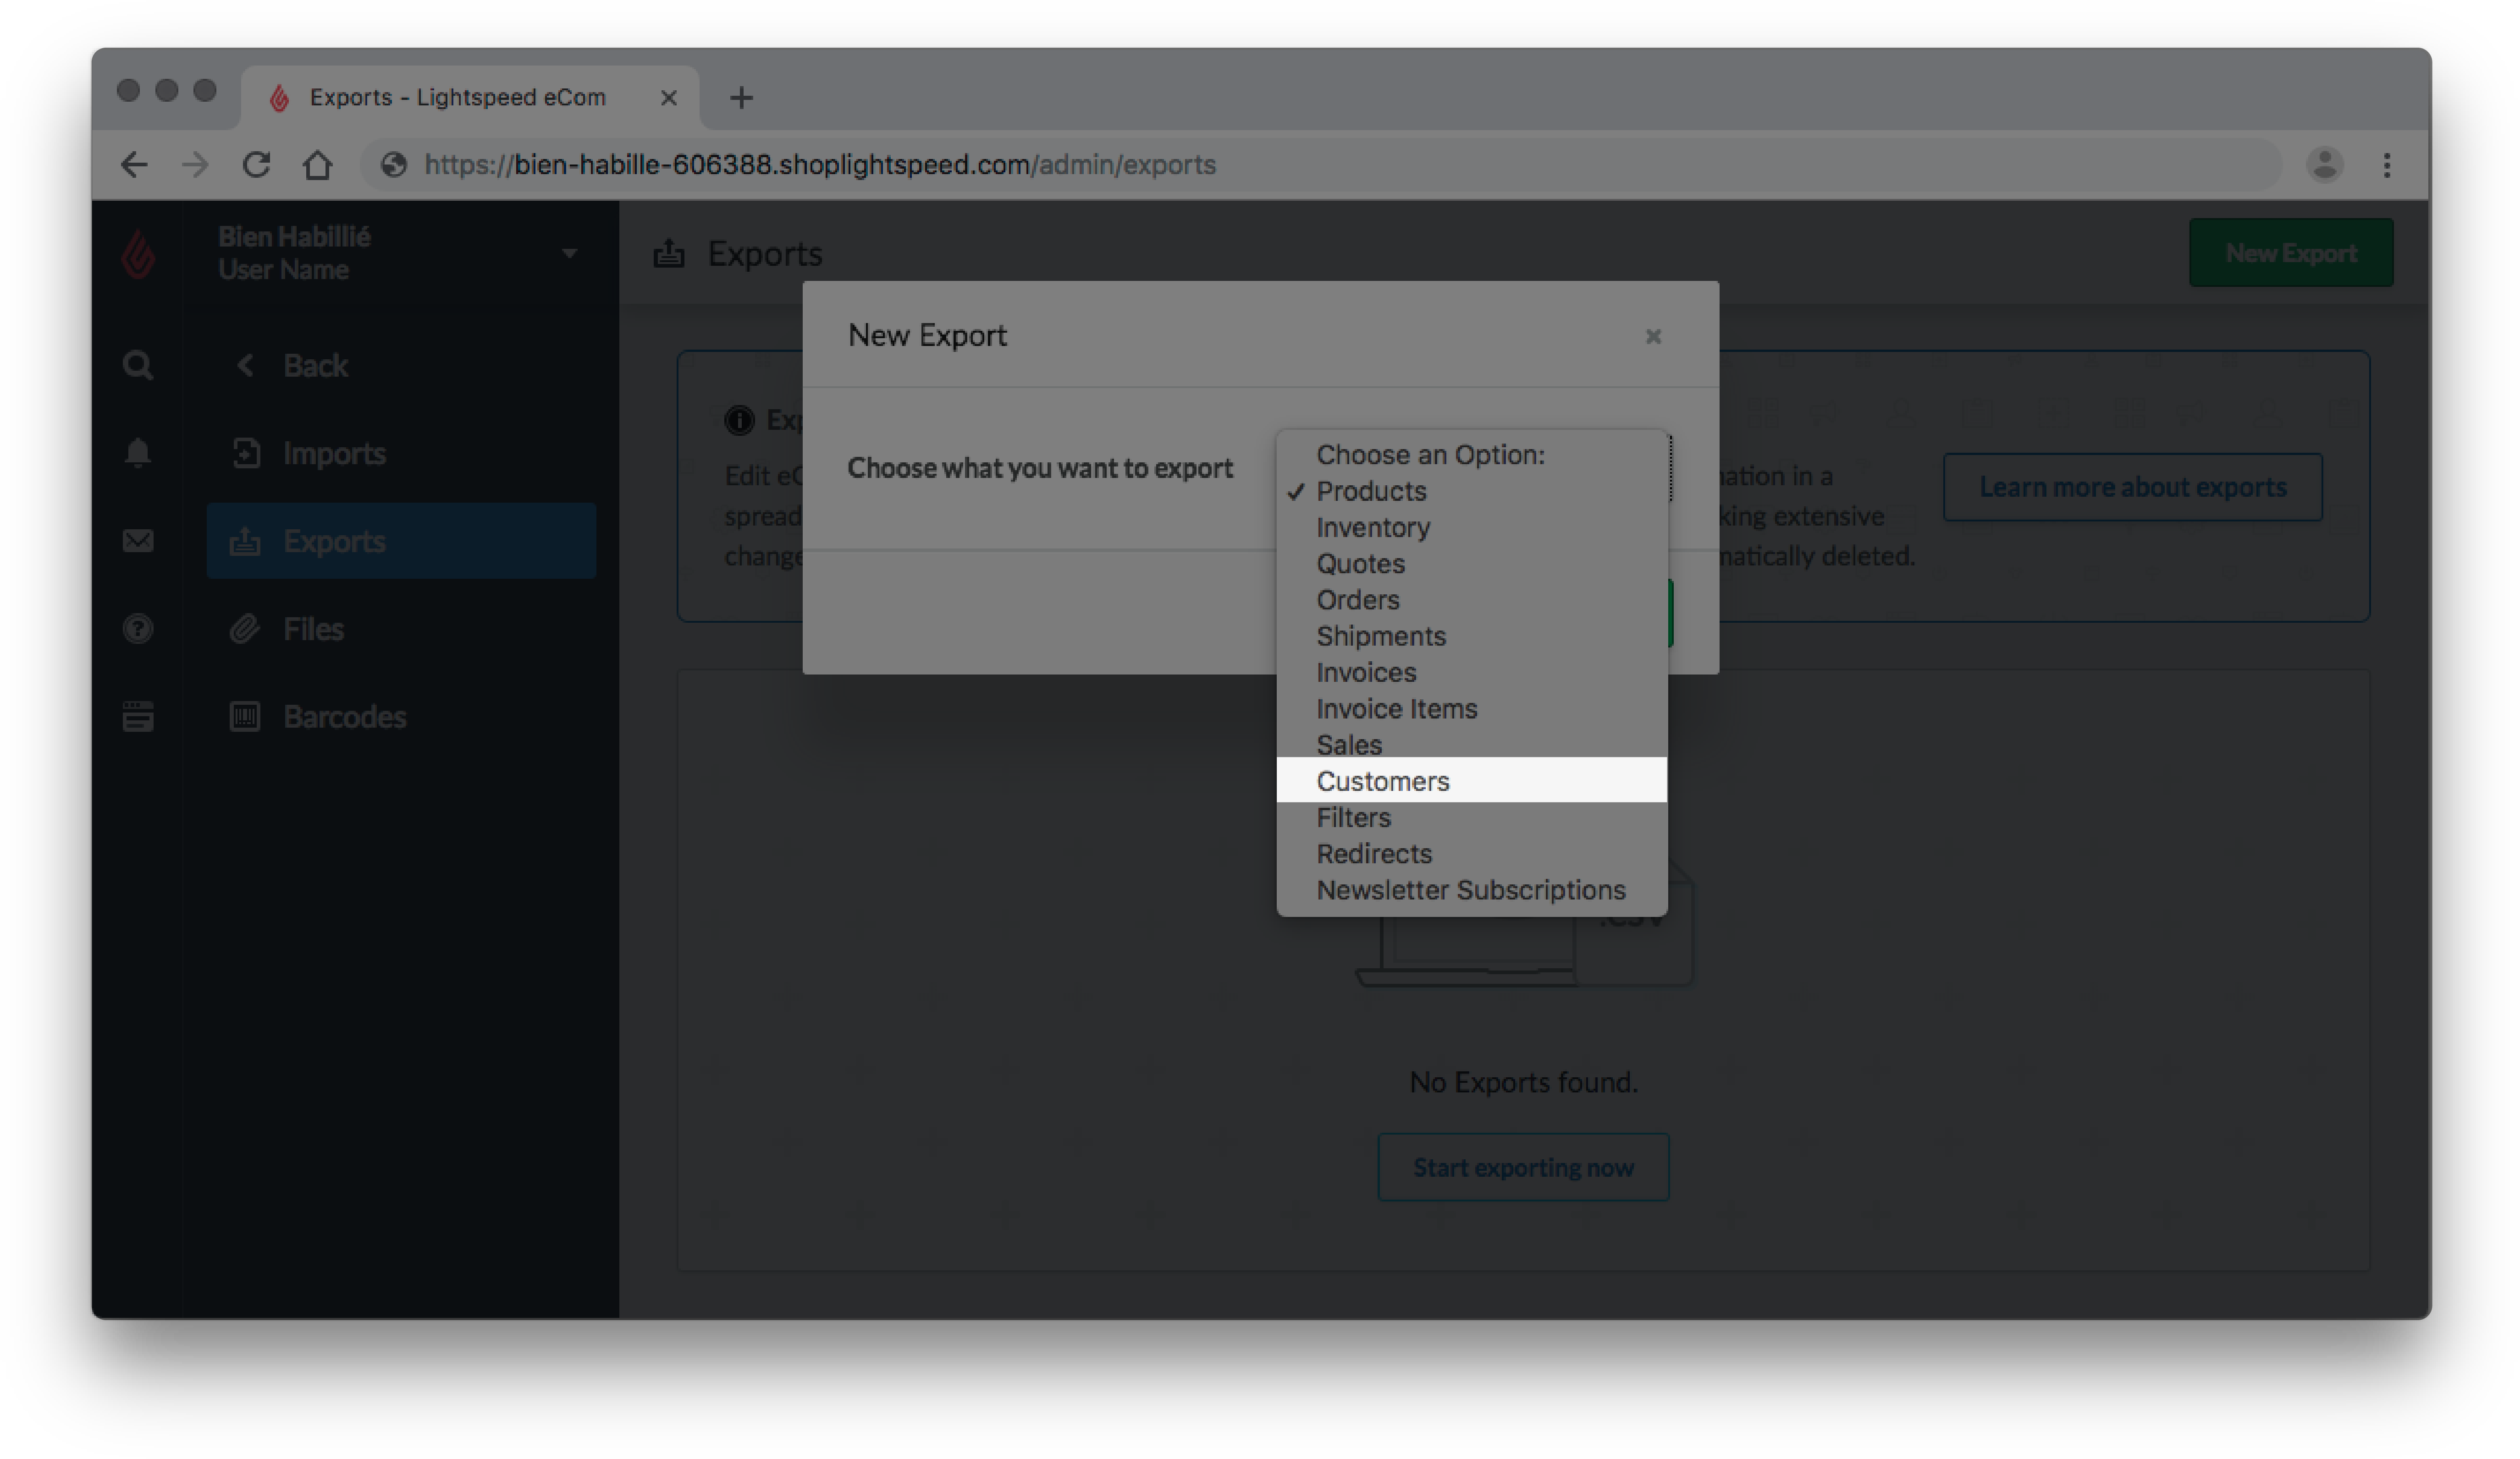Screen dimensions: 2520x1459
Task: Select Invoice Items in the export dropdown
Action: tap(1471, 708)
